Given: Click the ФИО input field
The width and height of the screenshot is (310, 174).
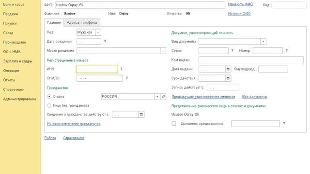Looking at the screenshot, I should [x=140, y=5].
